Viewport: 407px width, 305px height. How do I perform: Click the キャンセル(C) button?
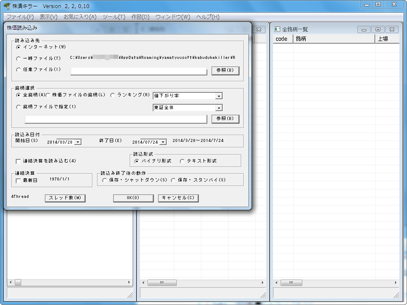coord(178,198)
